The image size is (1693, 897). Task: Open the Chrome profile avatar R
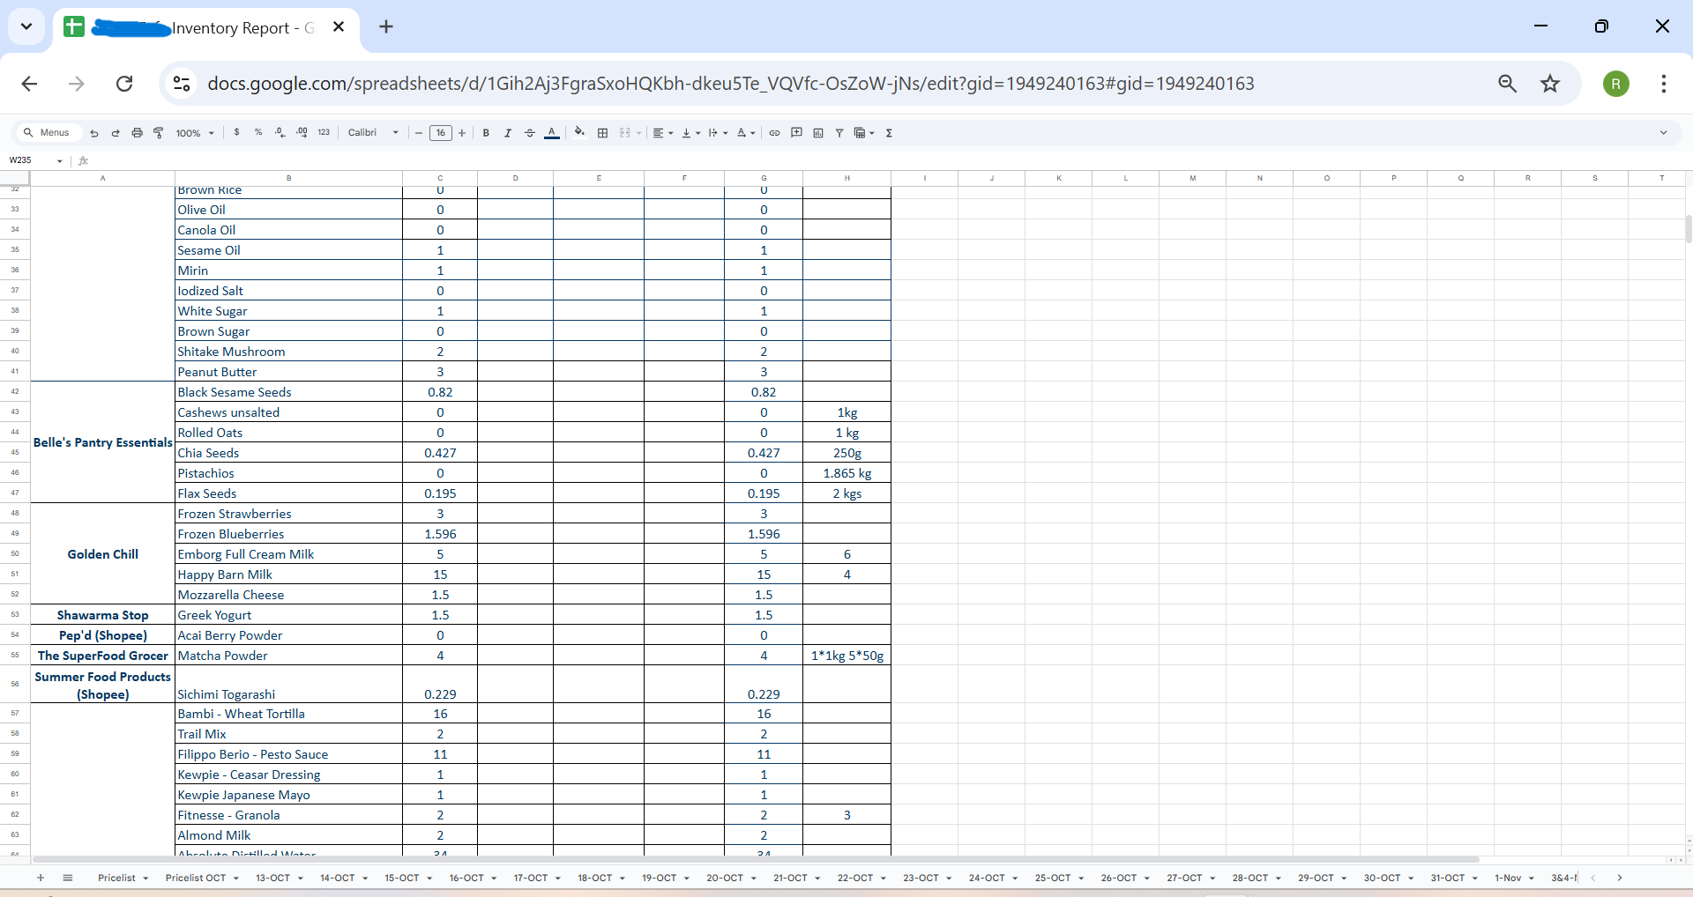pos(1616,84)
